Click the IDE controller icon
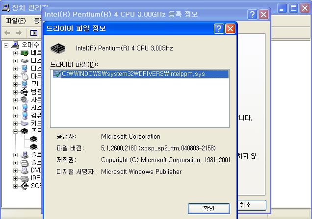Viewport: 312px width, 219px height. (x=25, y=178)
